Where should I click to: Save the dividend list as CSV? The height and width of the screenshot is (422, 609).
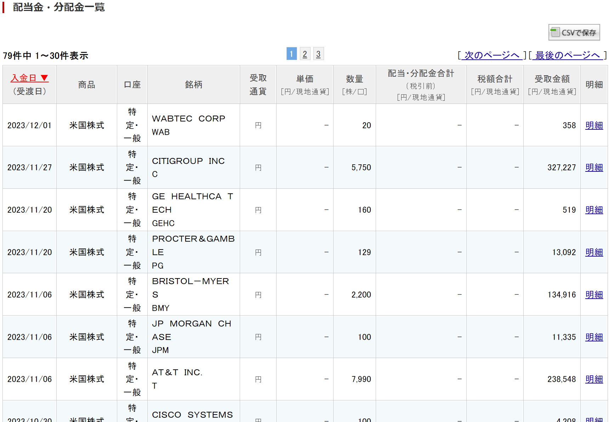pyautogui.click(x=574, y=33)
